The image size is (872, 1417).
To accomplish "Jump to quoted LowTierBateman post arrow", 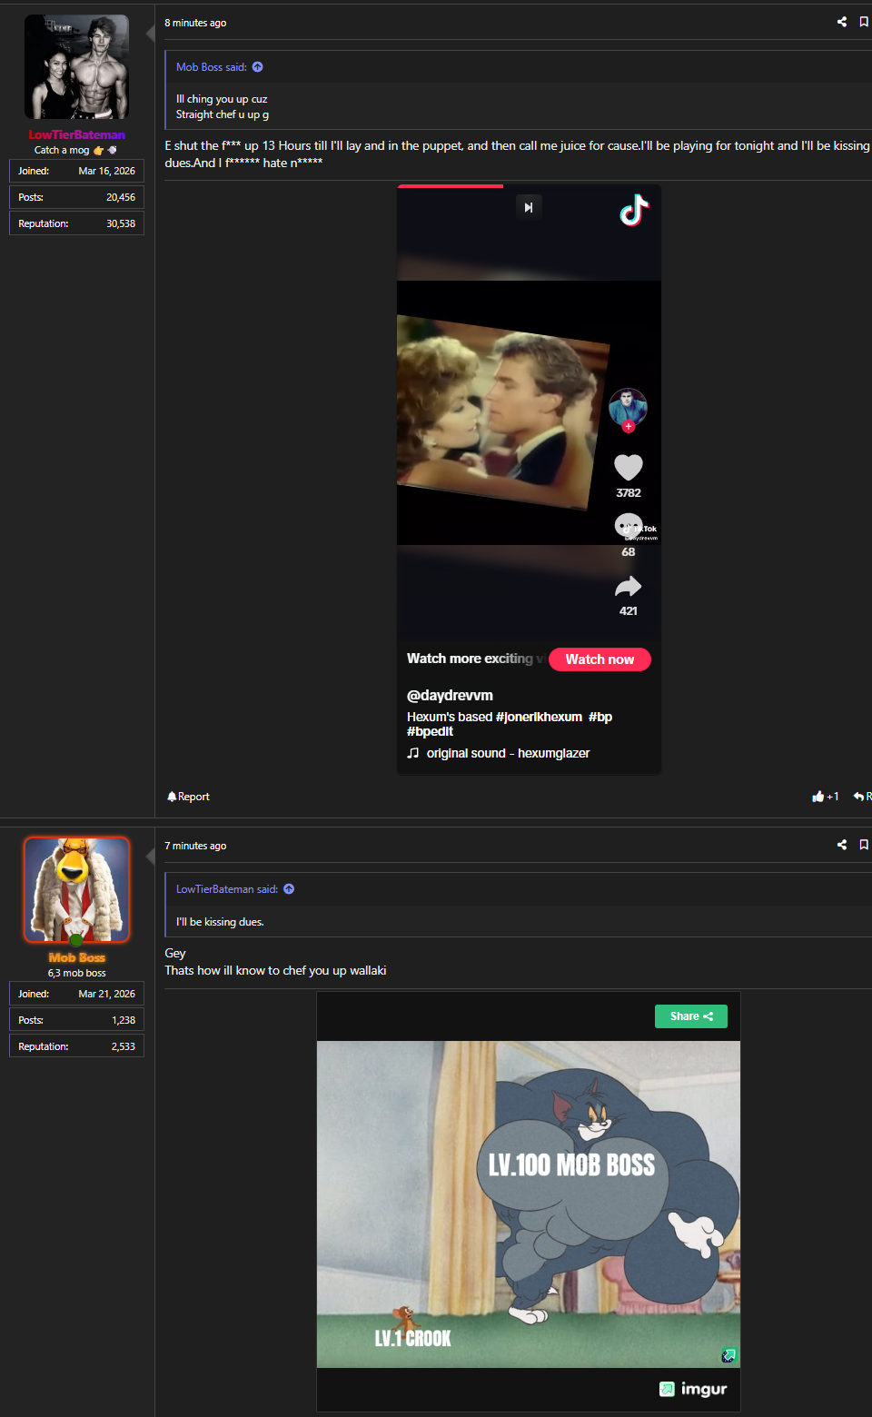I will [289, 889].
